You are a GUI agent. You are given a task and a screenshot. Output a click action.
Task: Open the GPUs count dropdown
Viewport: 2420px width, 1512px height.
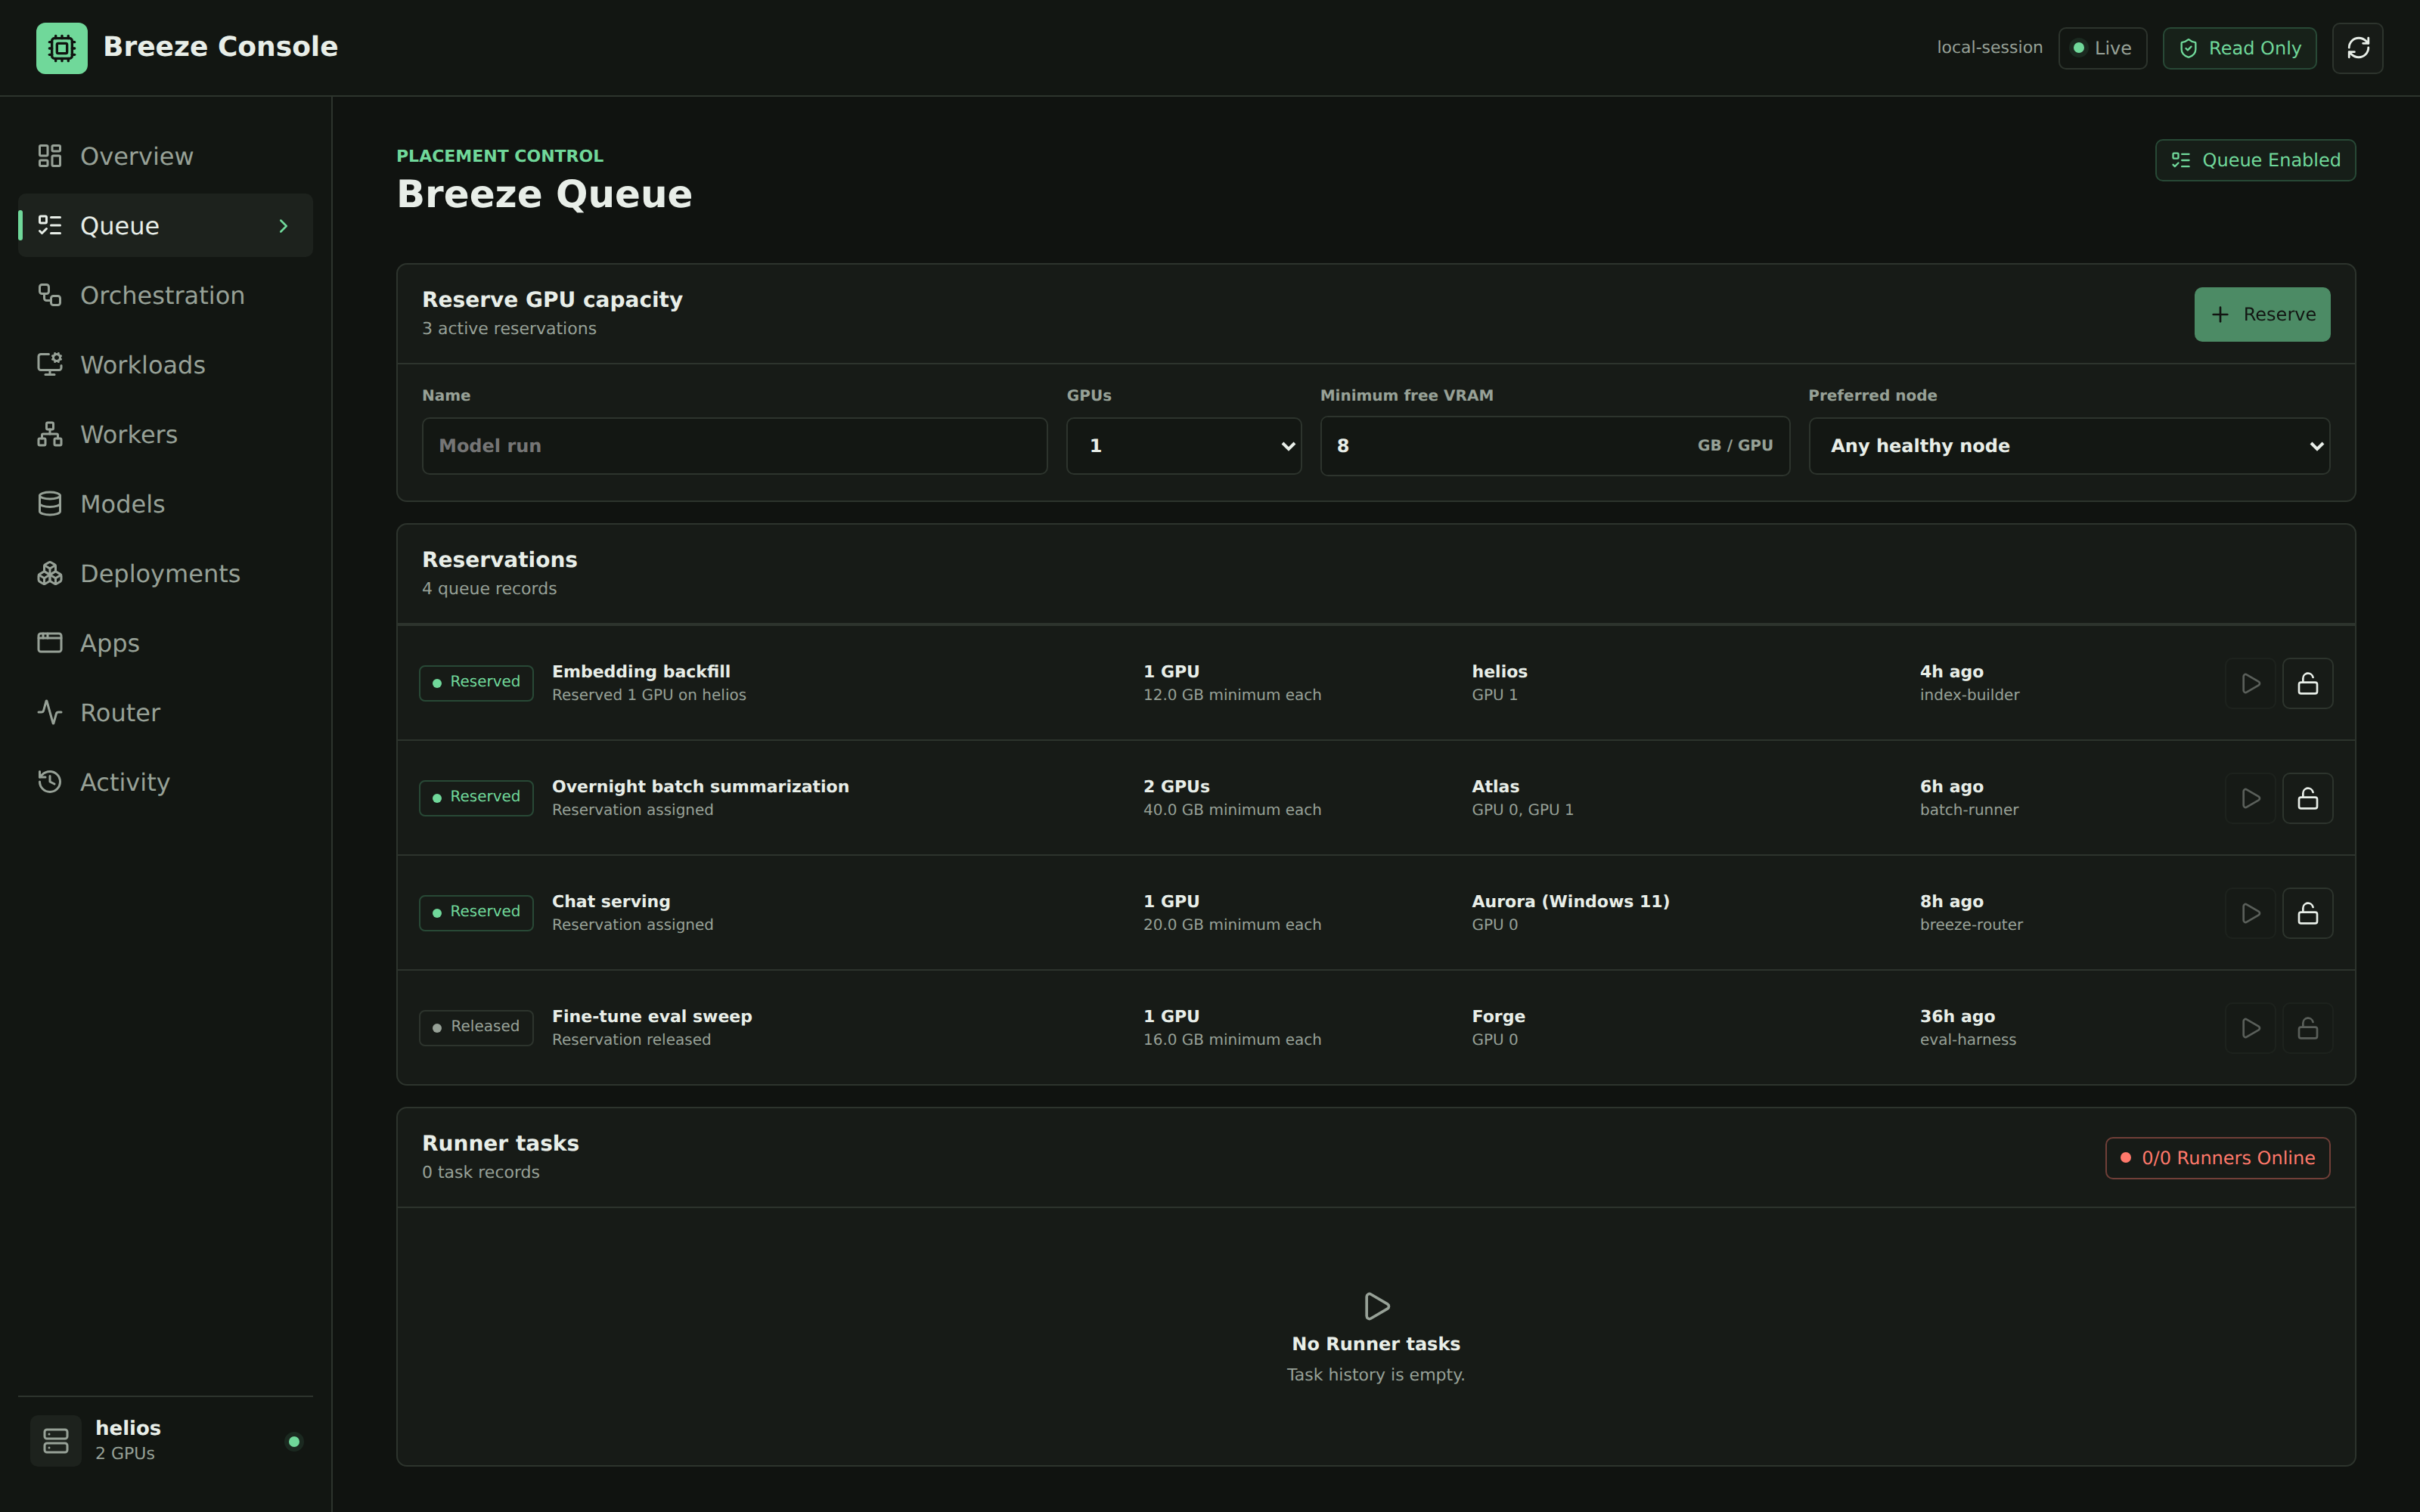click(1183, 446)
